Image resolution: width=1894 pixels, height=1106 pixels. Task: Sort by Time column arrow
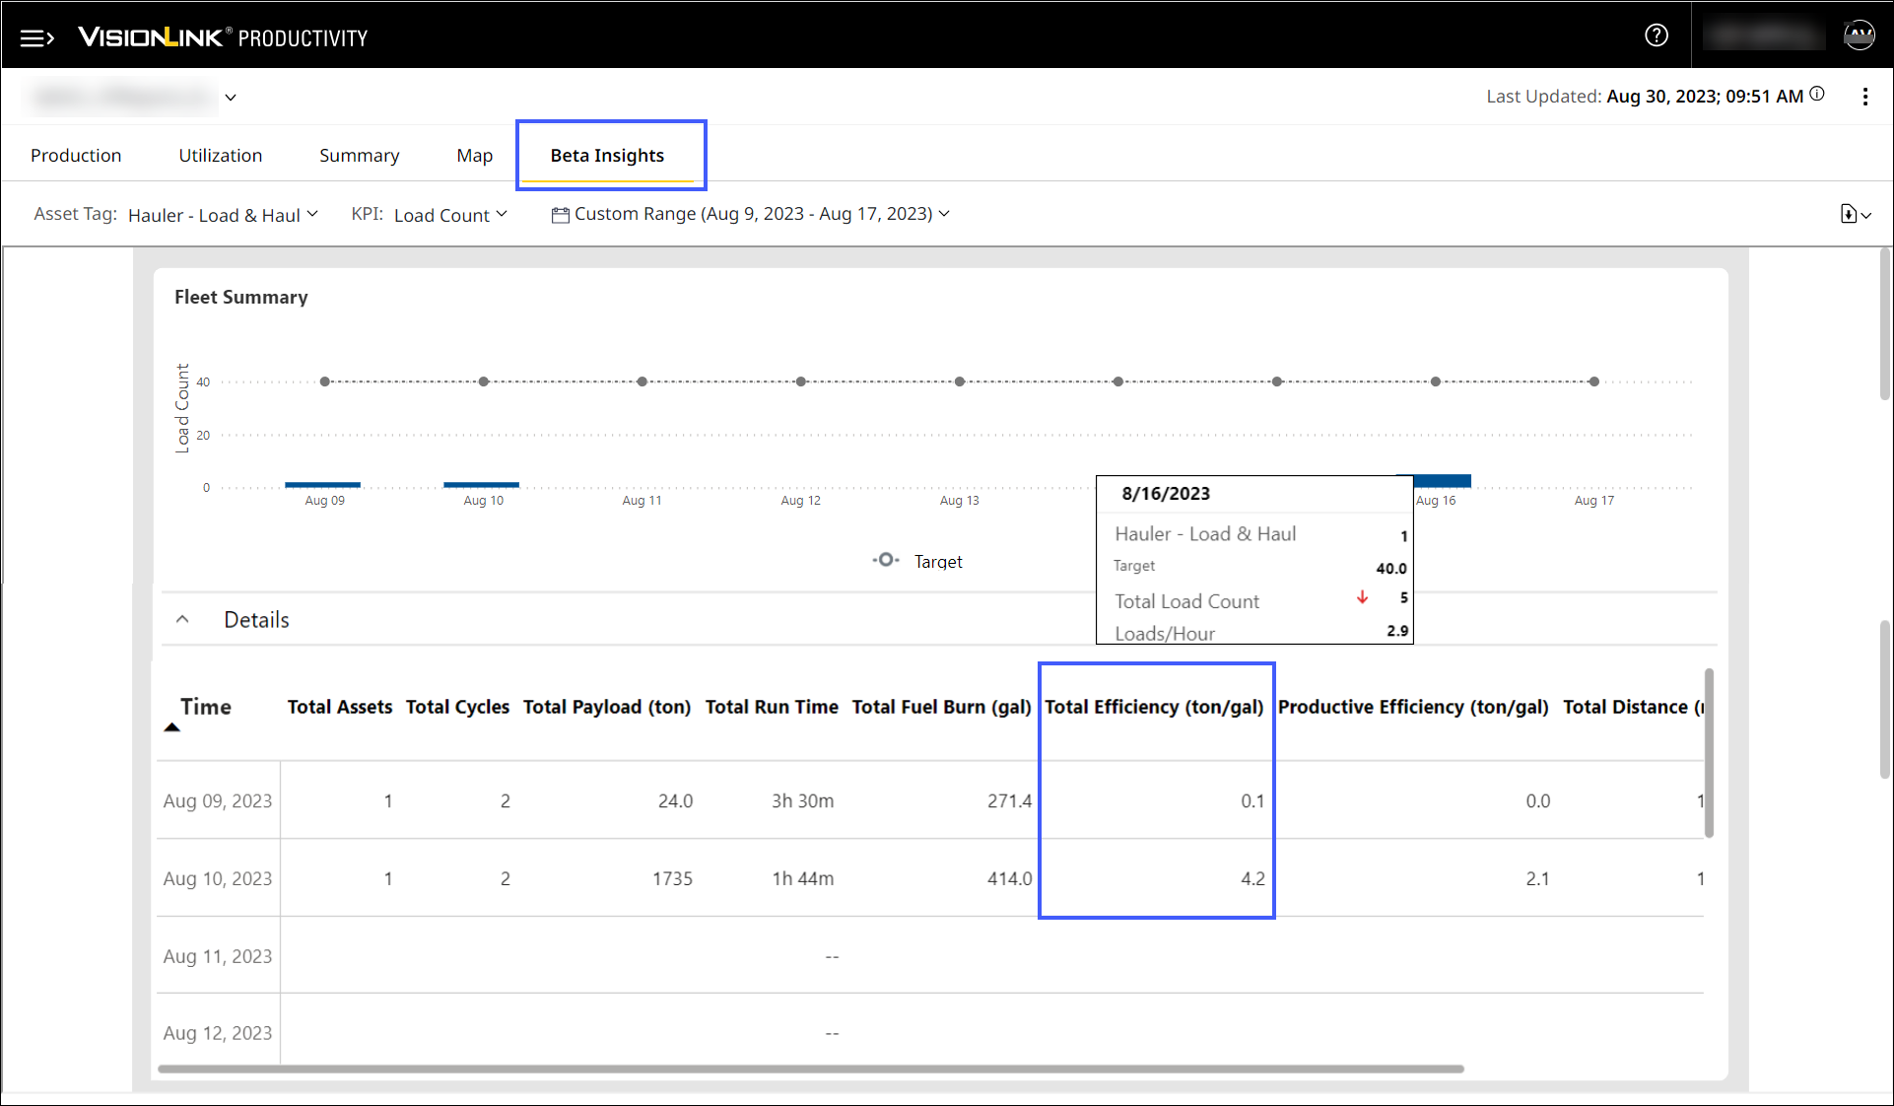click(171, 727)
